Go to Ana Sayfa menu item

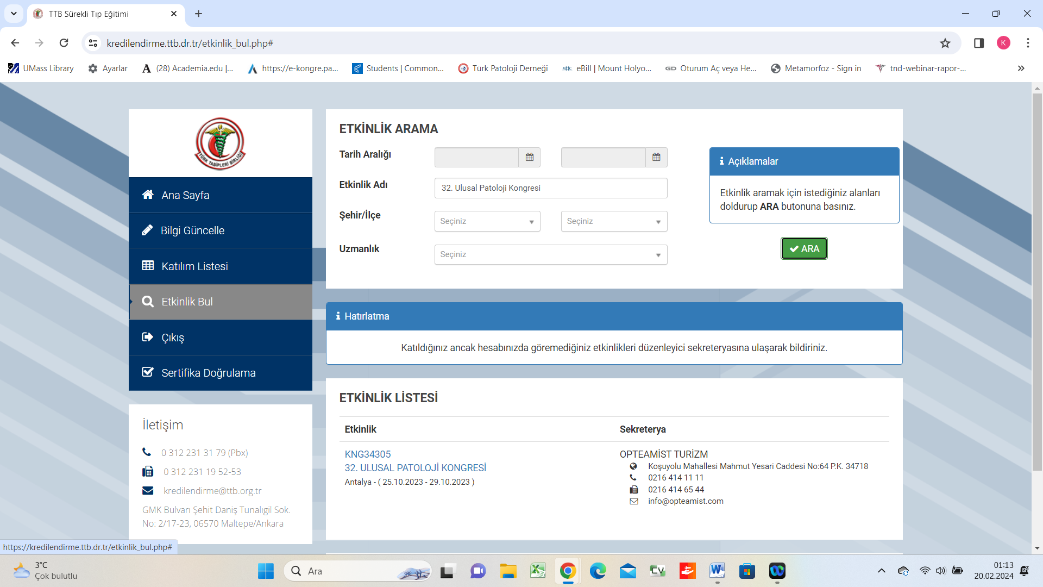click(x=185, y=195)
